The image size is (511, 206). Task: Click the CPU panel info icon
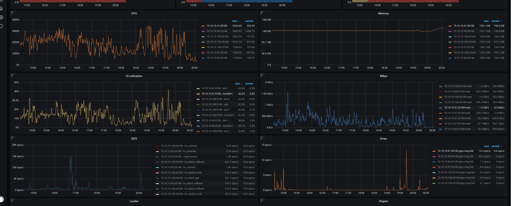coord(12,12)
